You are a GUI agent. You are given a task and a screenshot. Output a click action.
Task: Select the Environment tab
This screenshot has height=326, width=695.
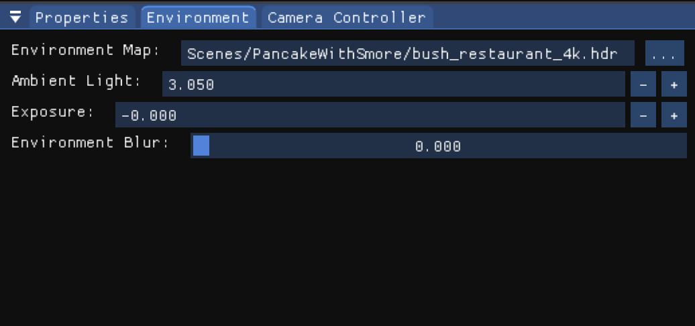[x=198, y=17]
